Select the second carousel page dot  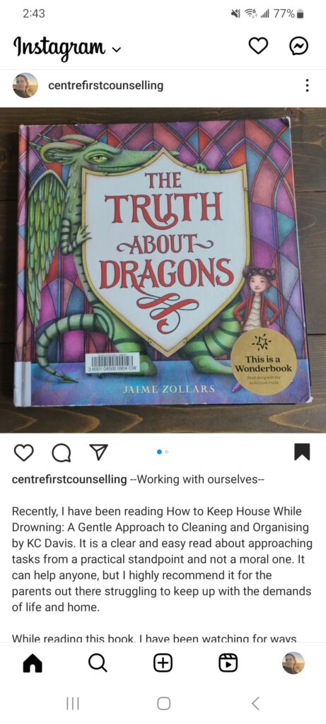[x=167, y=452]
